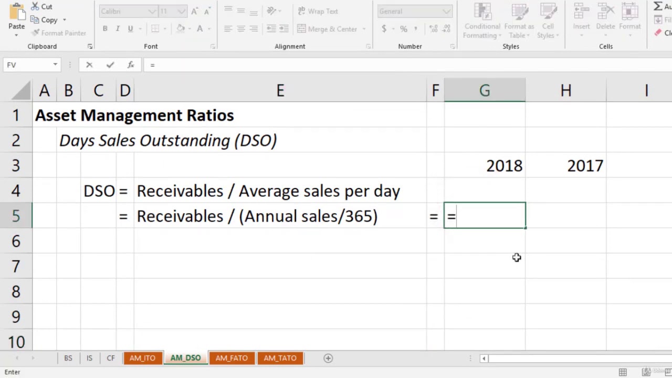The width and height of the screenshot is (672, 378).
Task: Switch to IS sheet tab
Action: (x=89, y=358)
